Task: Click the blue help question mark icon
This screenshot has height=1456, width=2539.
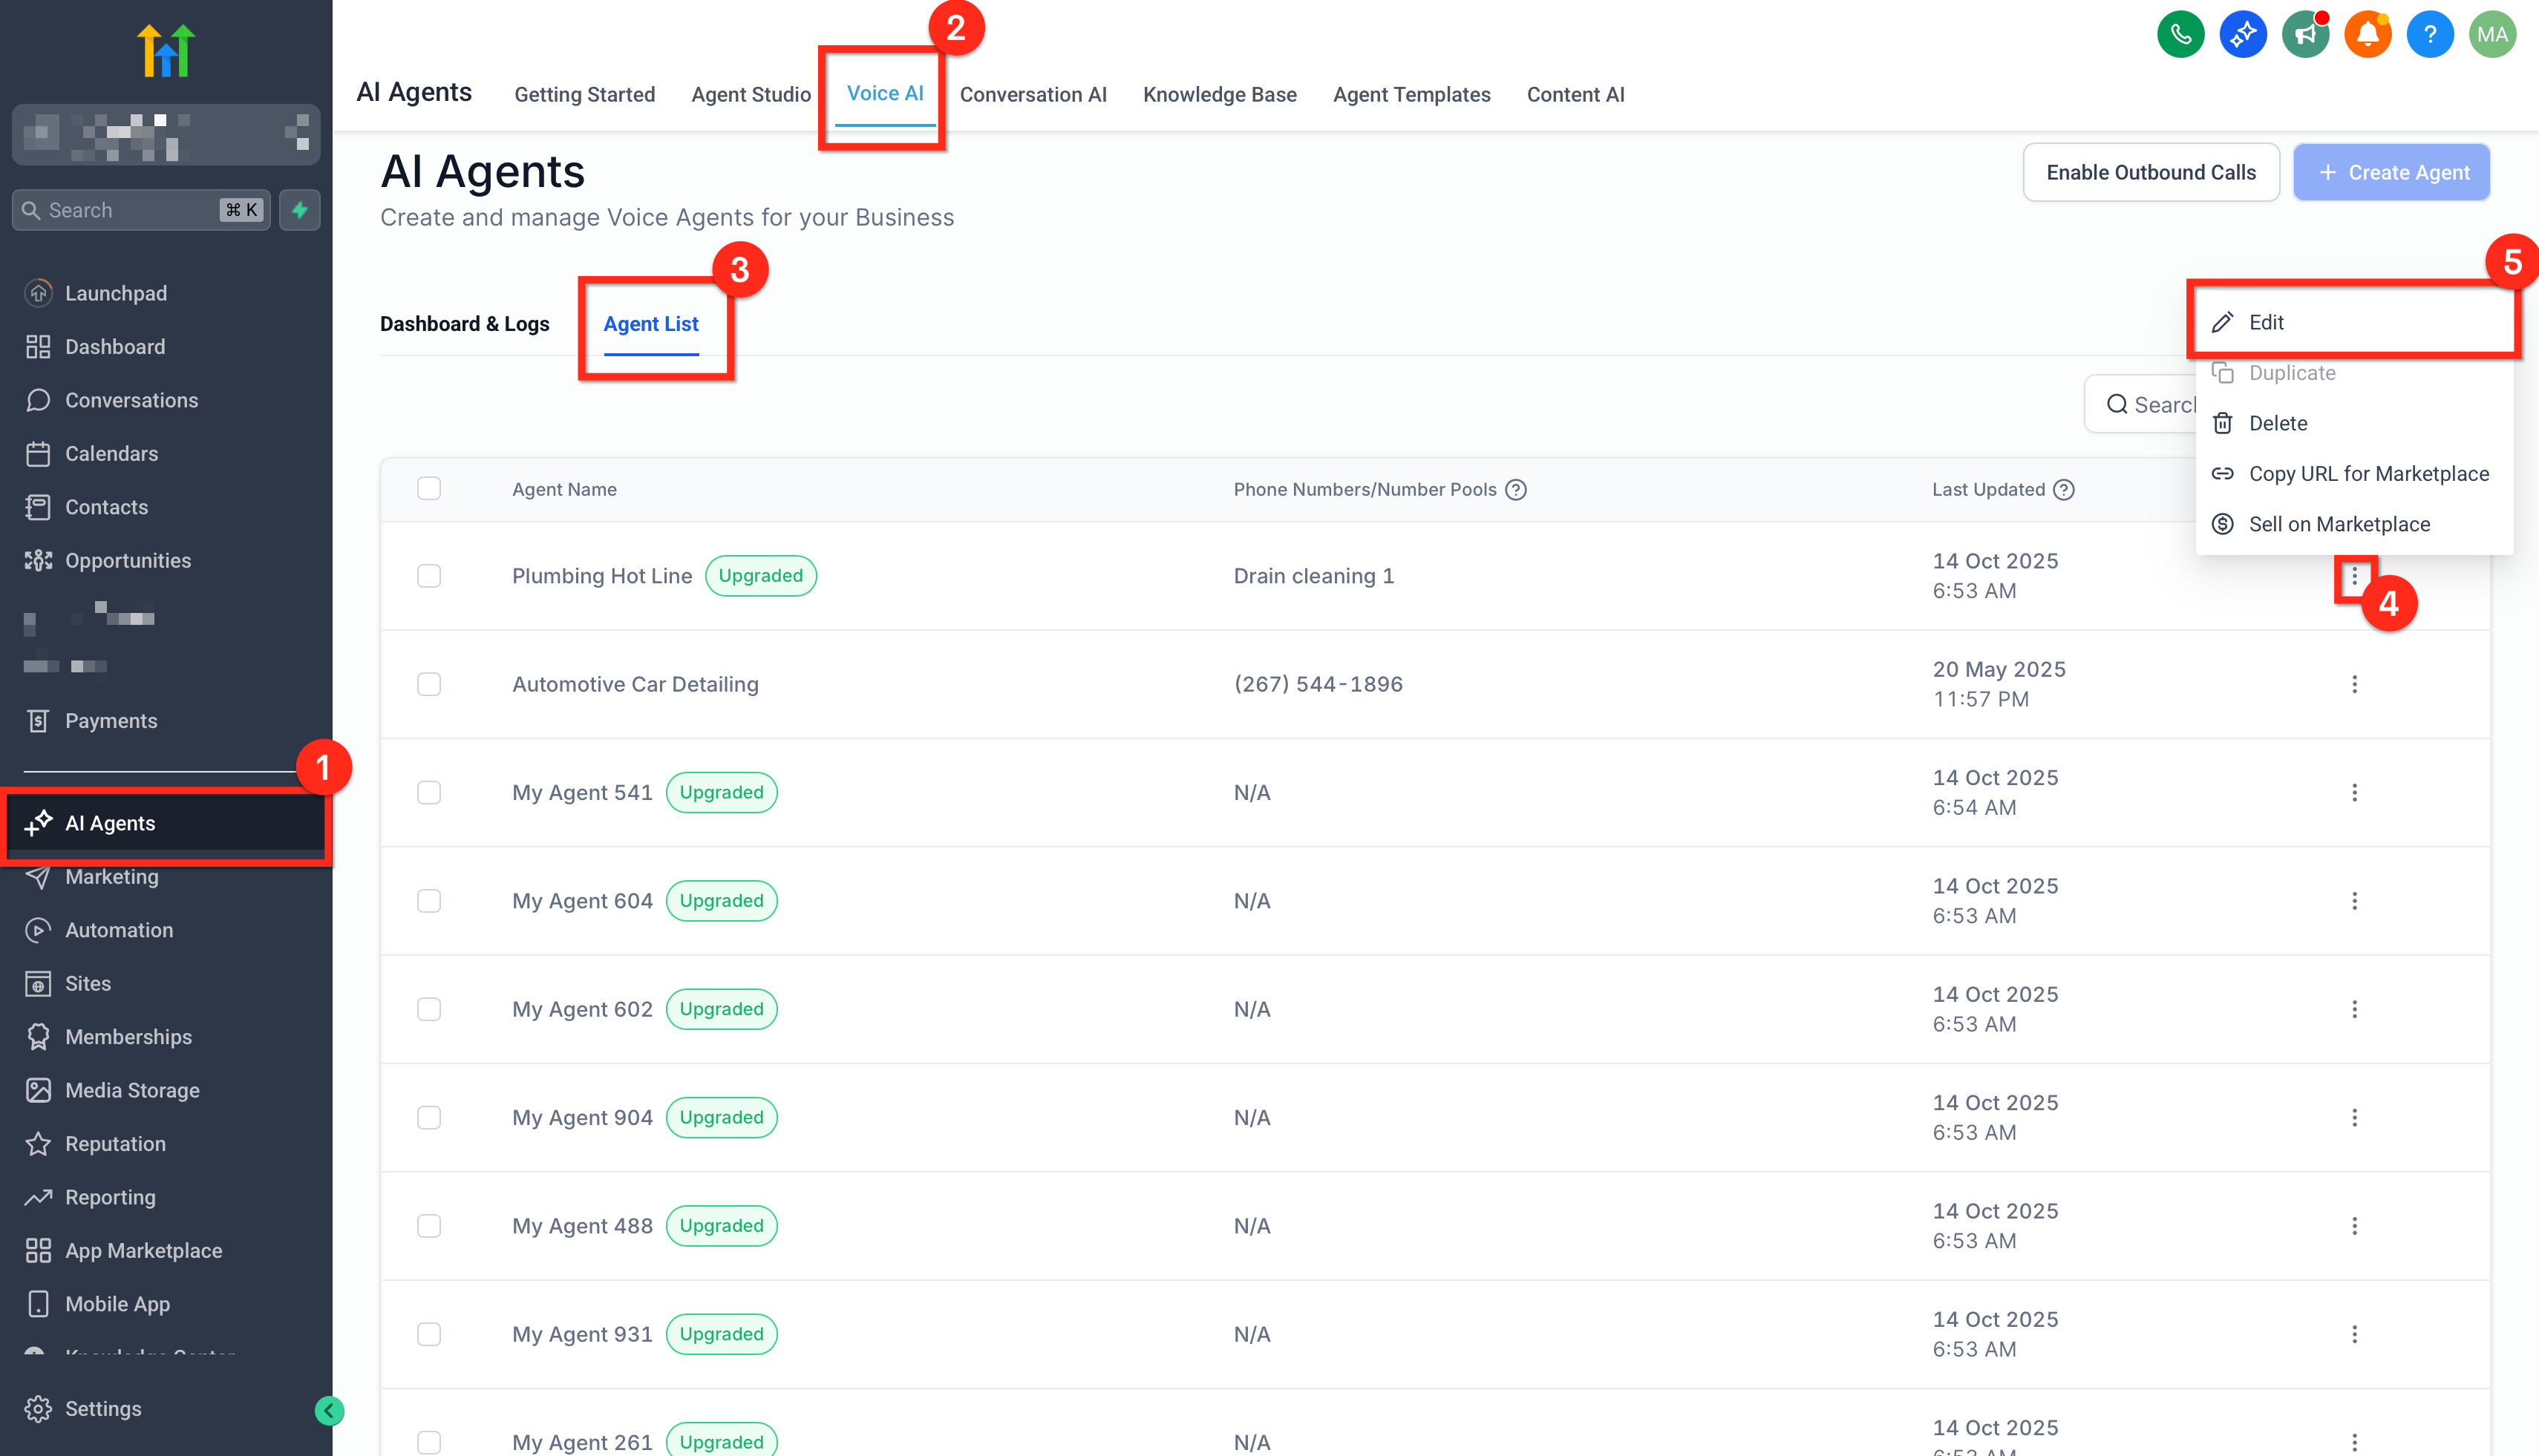Action: (x=2429, y=35)
